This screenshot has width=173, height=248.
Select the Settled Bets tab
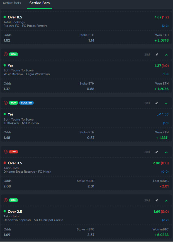click(40, 3)
